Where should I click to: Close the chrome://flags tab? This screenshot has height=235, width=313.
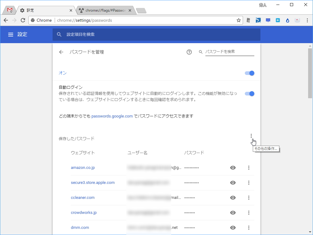[x=130, y=10]
